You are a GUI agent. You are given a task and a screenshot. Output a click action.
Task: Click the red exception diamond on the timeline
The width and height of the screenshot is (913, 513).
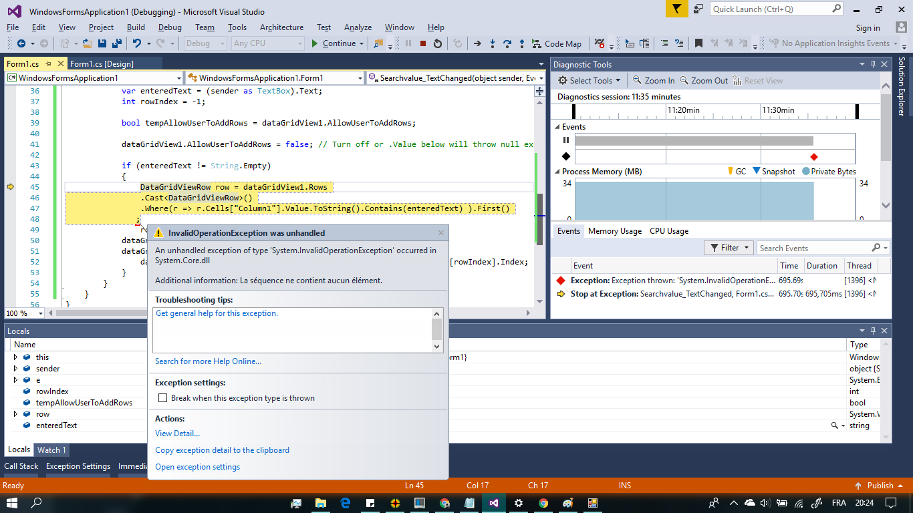tap(814, 156)
